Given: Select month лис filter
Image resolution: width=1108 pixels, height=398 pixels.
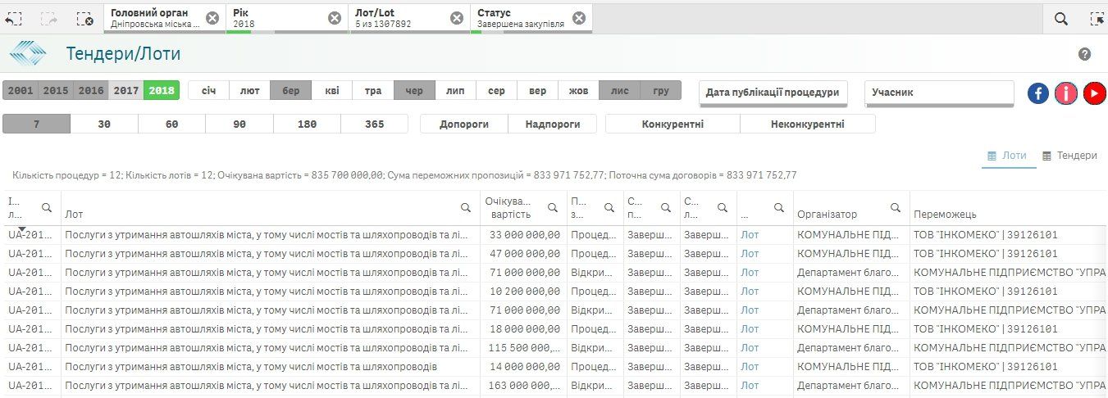Looking at the screenshot, I should (x=619, y=91).
